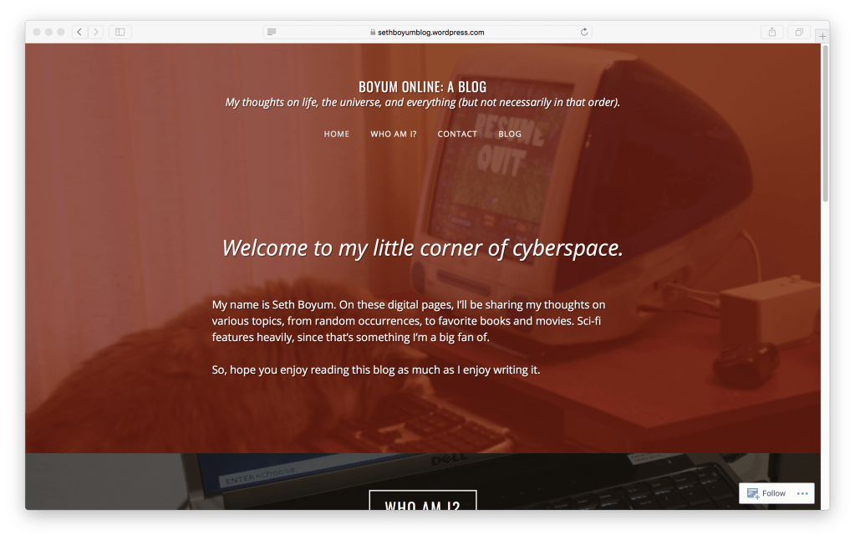This screenshot has height=540, width=855.
Task: Click the vertical page scrollbar
Action: 825,125
